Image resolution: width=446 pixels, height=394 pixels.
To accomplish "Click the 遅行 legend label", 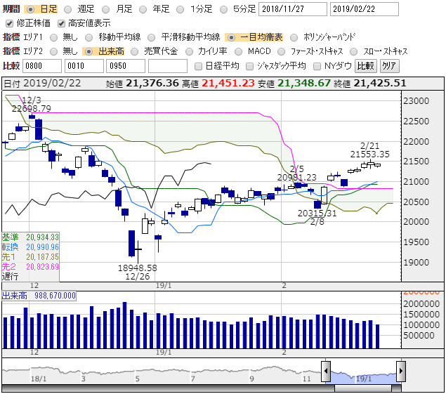I will pos(11,276).
